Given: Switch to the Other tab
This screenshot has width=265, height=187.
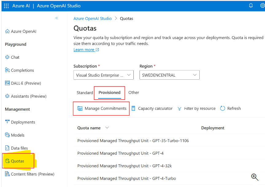Looking at the screenshot, I should tap(134, 93).
